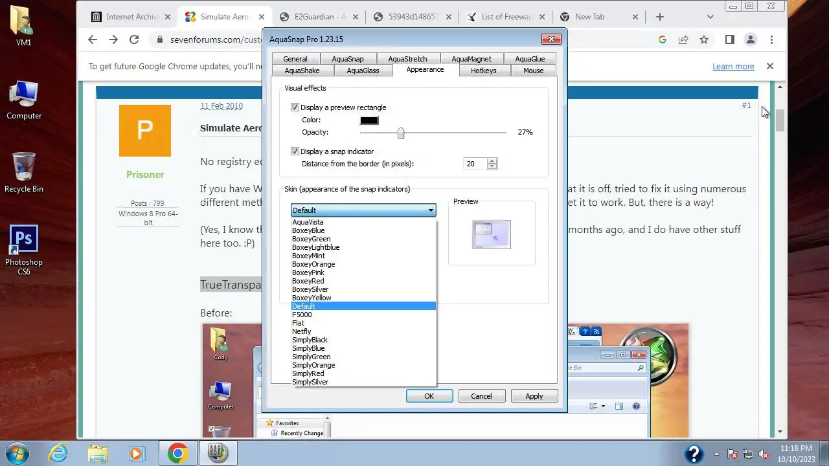This screenshot has height=466, width=829.
Task: Open Windows Media Player taskbar icon
Action: 137,453
